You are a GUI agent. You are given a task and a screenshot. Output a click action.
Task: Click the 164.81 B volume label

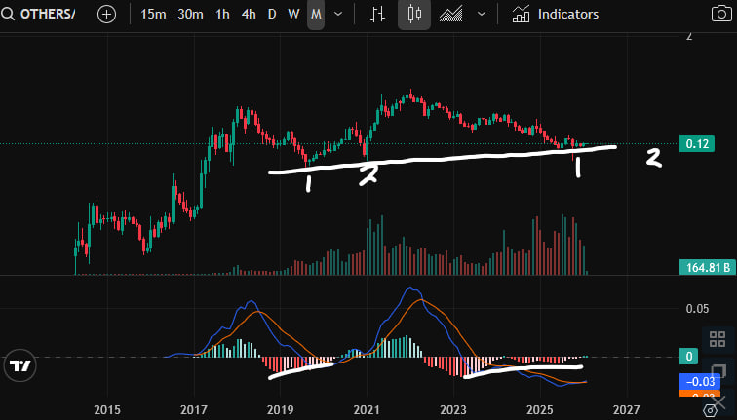[x=708, y=267]
